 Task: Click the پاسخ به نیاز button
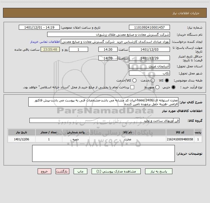158,171
